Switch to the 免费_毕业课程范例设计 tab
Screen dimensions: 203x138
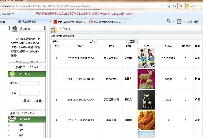(x=71, y=22)
